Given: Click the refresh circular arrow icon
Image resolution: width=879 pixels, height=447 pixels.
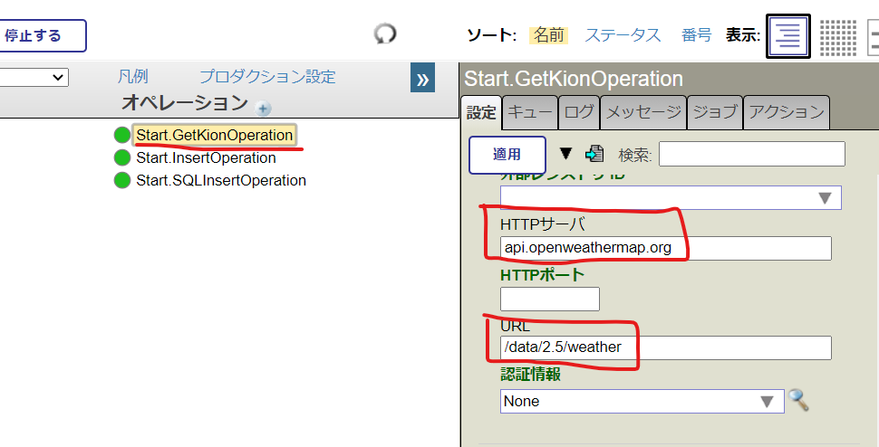Looking at the screenshot, I should (x=385, y=34).
